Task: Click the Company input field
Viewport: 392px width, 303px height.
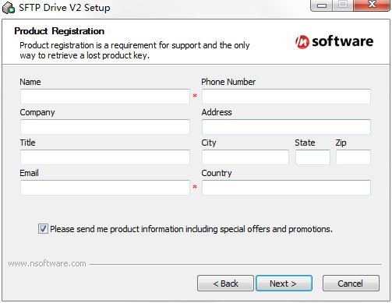Action: pyautogui.click(x=105, y=127)
